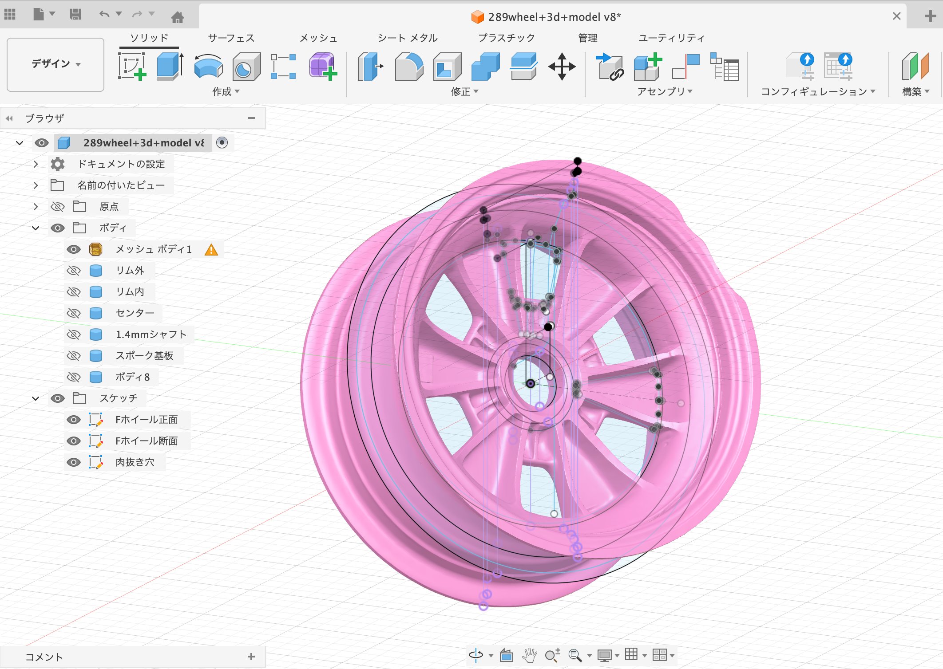Image resolution: width=943 pixels, height=669 pixels.
Task: Click the Save icon in top bar
Action: (x=75, y=15)
